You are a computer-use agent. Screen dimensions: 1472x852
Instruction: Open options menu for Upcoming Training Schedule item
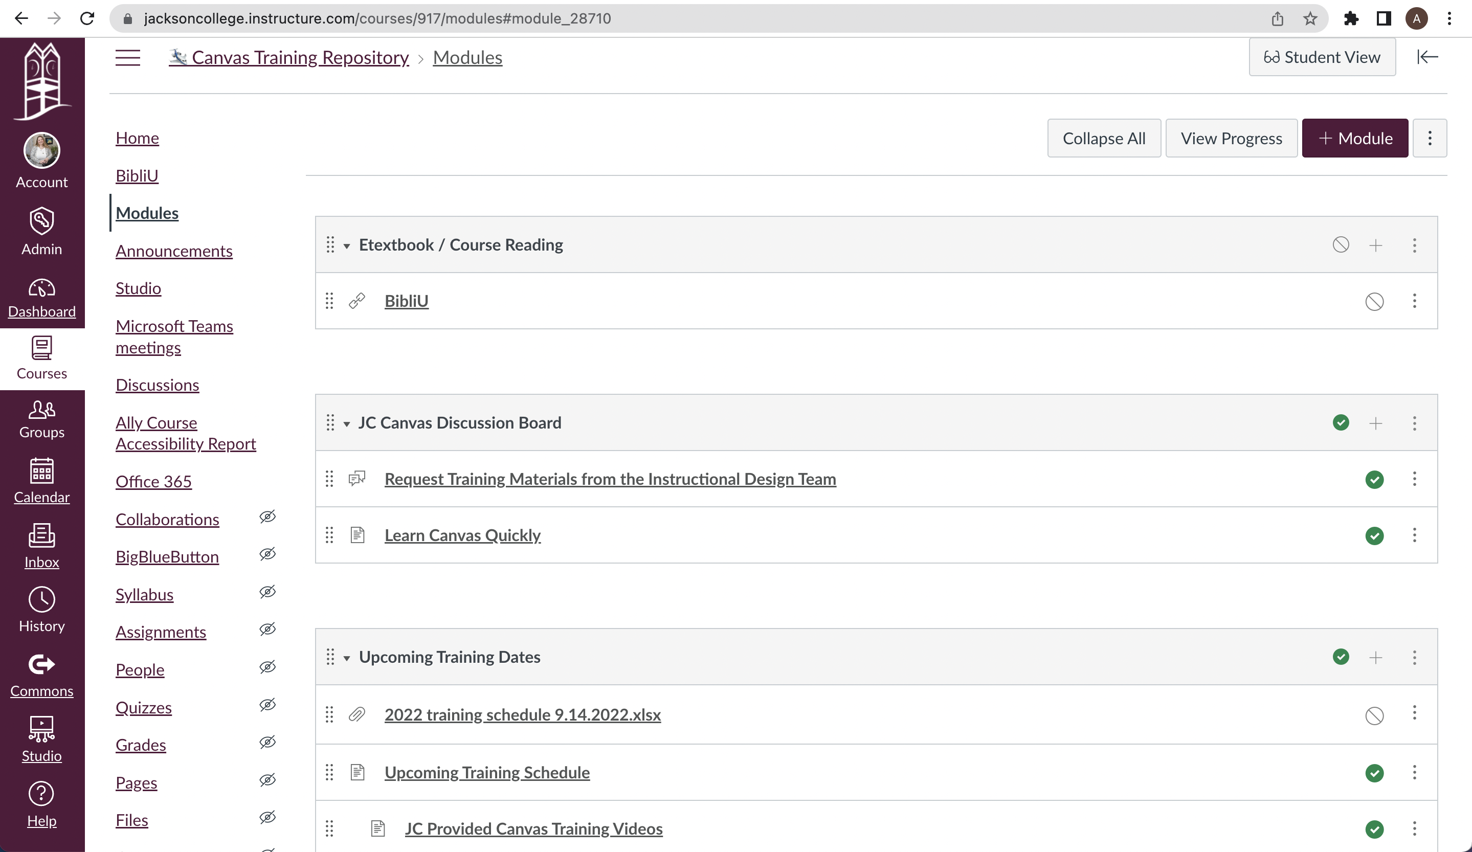[x=1414, y=773]
